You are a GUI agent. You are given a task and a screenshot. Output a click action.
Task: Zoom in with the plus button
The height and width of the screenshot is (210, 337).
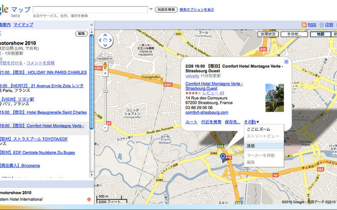tap(105, 73)
